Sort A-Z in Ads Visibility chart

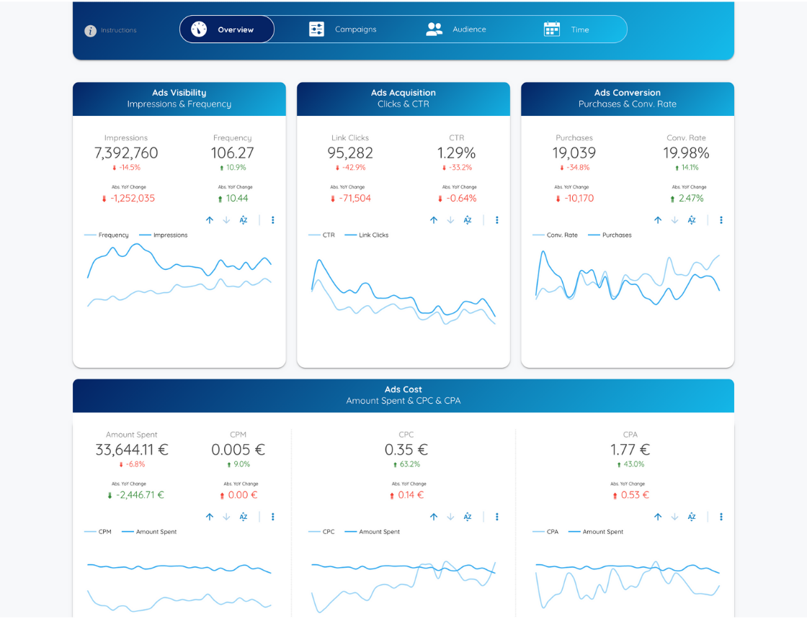click(244, 220)
